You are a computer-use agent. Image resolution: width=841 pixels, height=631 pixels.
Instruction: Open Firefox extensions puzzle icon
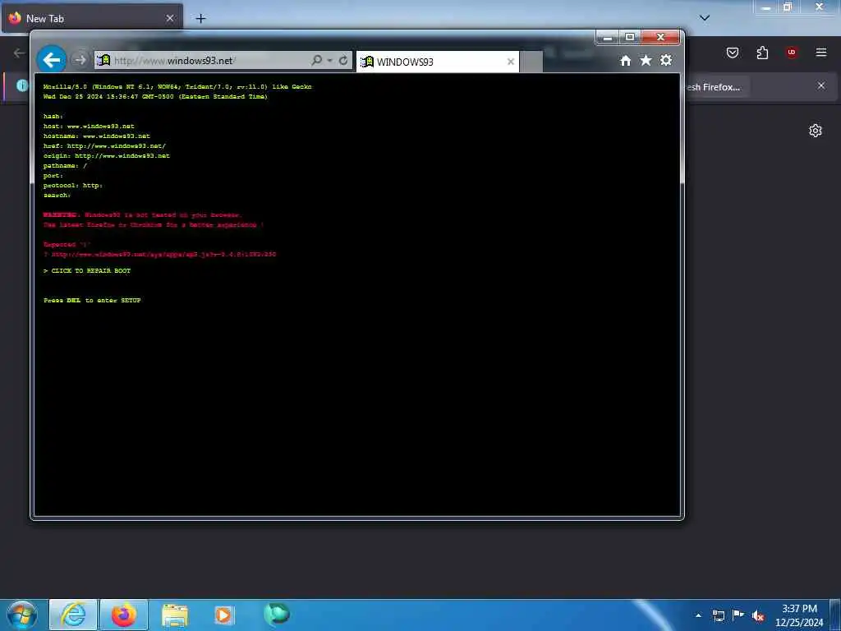pos(762,53)
